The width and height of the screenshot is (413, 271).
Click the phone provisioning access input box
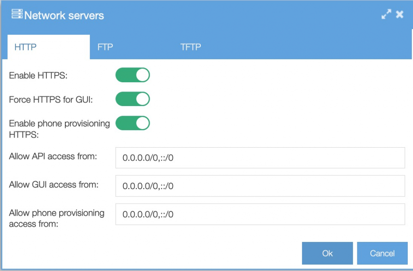pyautogui.click(x=260, y=214)
